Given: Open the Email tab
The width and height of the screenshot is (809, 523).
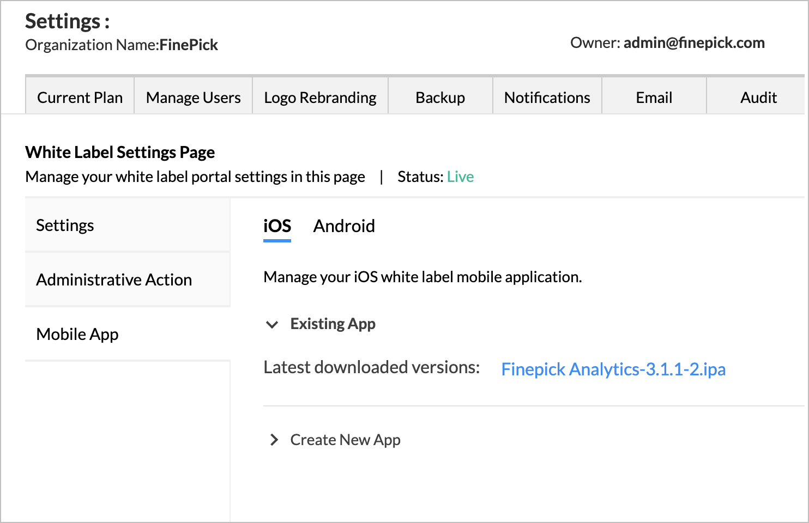Looking at the screenshot, I should [x=654, y=97].
